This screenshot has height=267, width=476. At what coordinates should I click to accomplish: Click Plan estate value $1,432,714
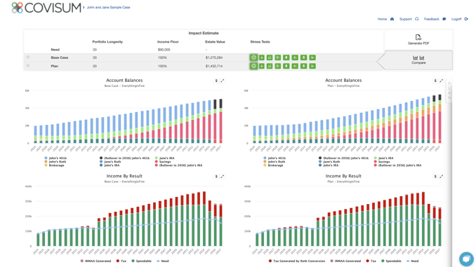pos(214,66)
